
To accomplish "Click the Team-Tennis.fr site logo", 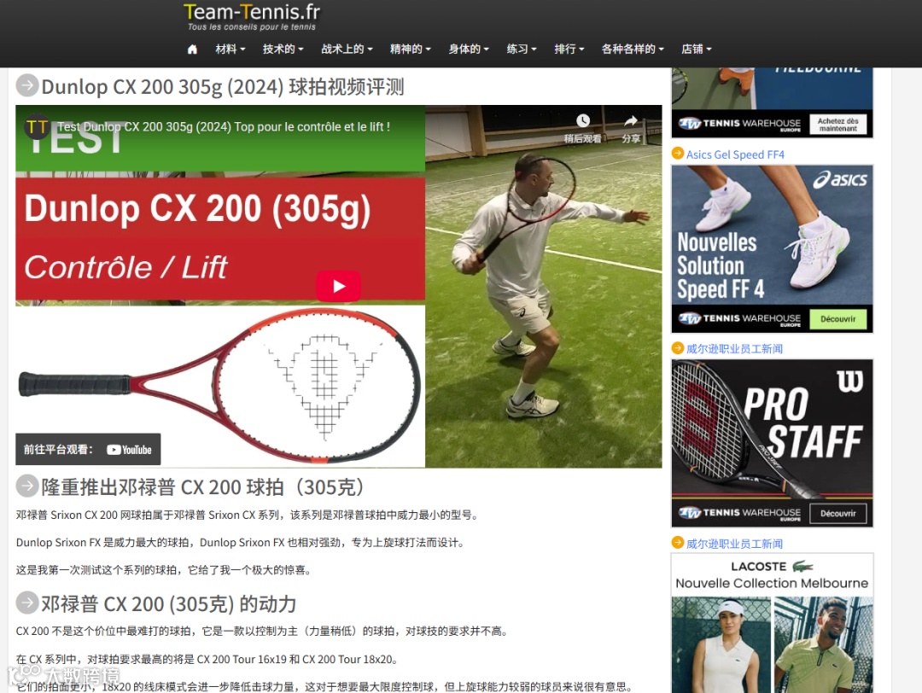I will (252, 16).
